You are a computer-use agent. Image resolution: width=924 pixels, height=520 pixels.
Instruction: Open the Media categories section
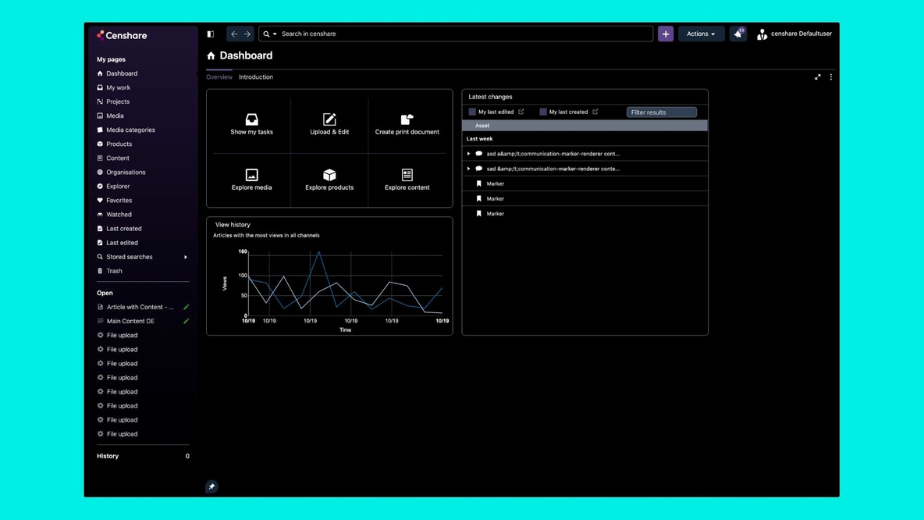point(129,130)
